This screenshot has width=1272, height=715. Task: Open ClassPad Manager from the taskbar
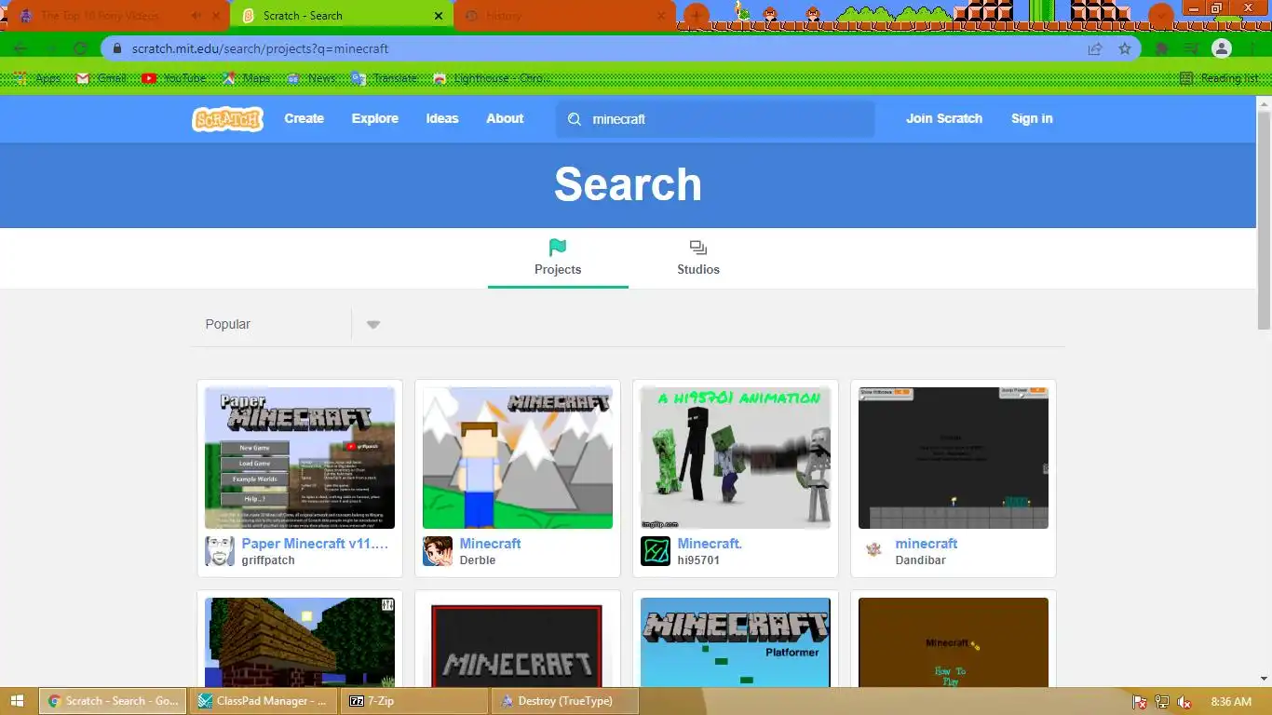point(264,701)
